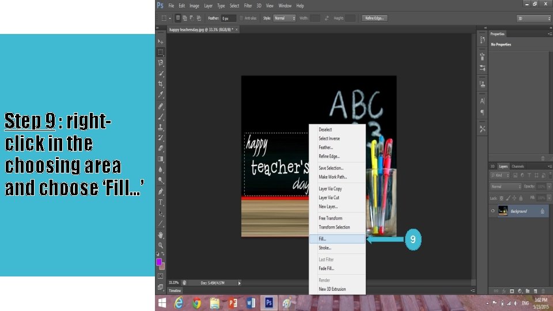Choose New selection mode button

pyautogui.click(x=178, y=18)
